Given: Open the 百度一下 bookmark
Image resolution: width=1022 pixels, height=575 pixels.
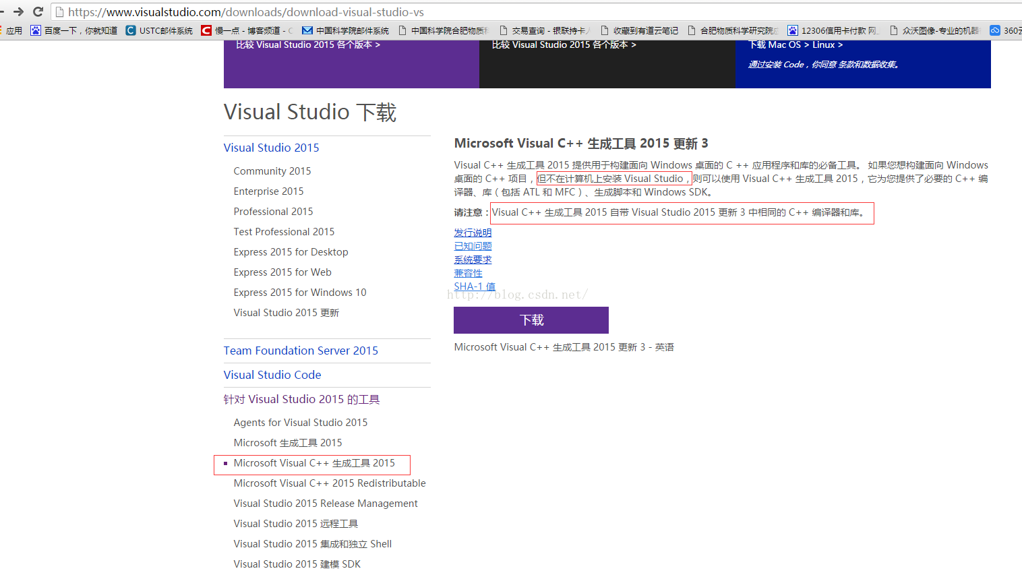Looking at the screenshot, I should tap(73, 30).
